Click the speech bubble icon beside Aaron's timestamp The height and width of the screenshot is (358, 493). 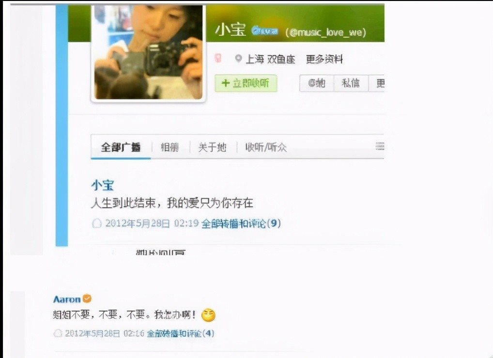tap(58, 333)
